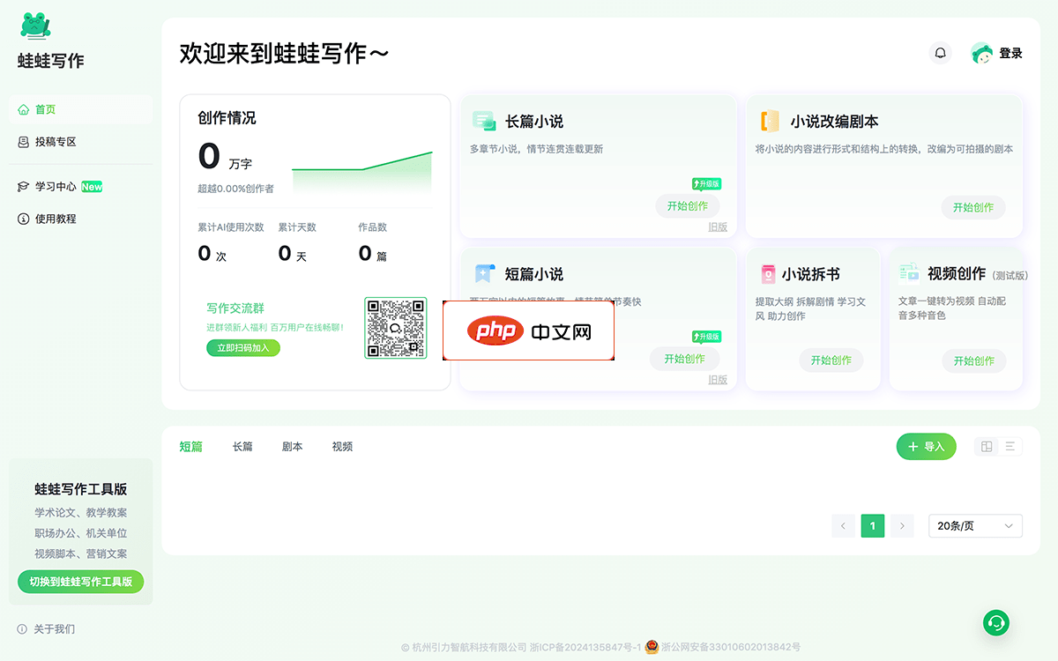Click the 登录 login link
Image resolution: width=1058 pixels, height=661 pixels.
tap(1010, 54)
